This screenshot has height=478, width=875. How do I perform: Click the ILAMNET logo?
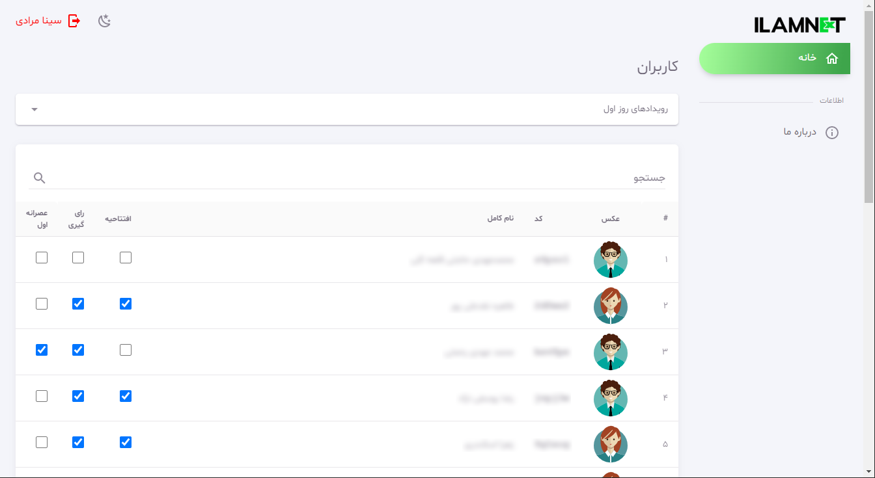pos(799,25)
